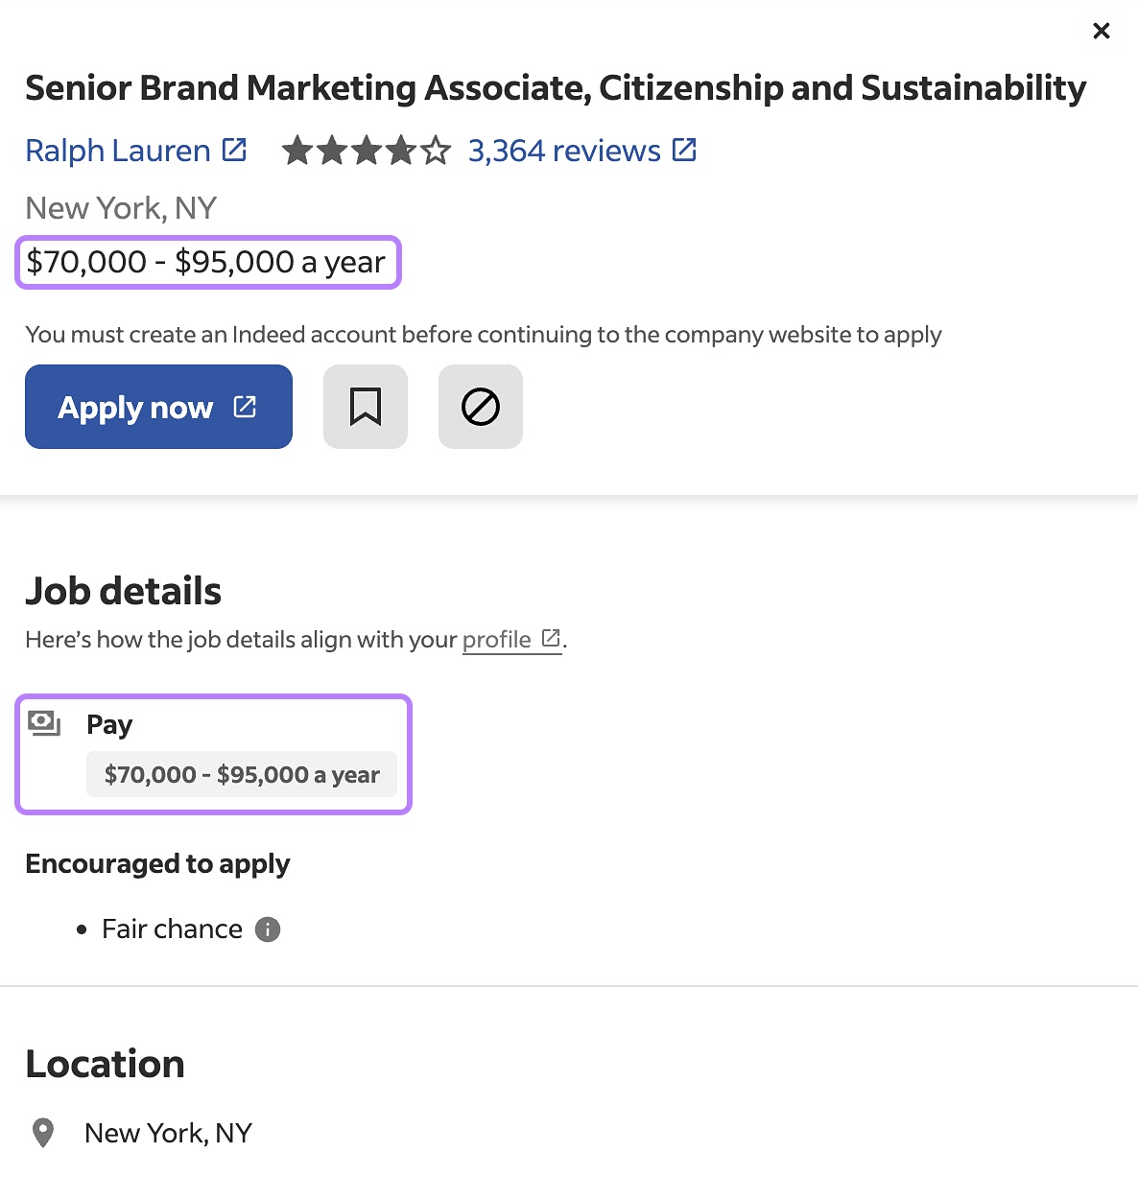The image size is (1138, 1199).
Task: Click the Pay money icon in Job details
Action: point(45,724)
